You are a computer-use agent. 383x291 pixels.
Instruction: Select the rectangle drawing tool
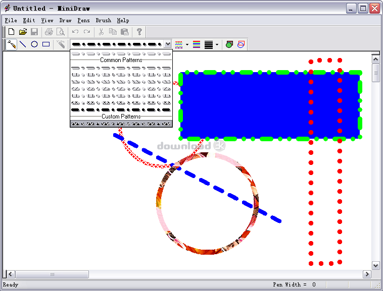pos(46,44)
